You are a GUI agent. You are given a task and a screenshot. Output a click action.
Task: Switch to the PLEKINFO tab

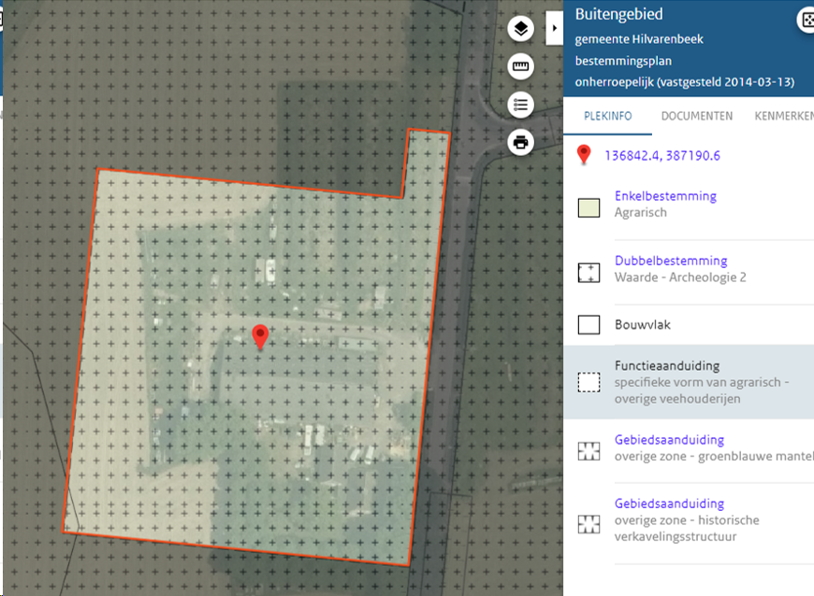coord(608,116)
